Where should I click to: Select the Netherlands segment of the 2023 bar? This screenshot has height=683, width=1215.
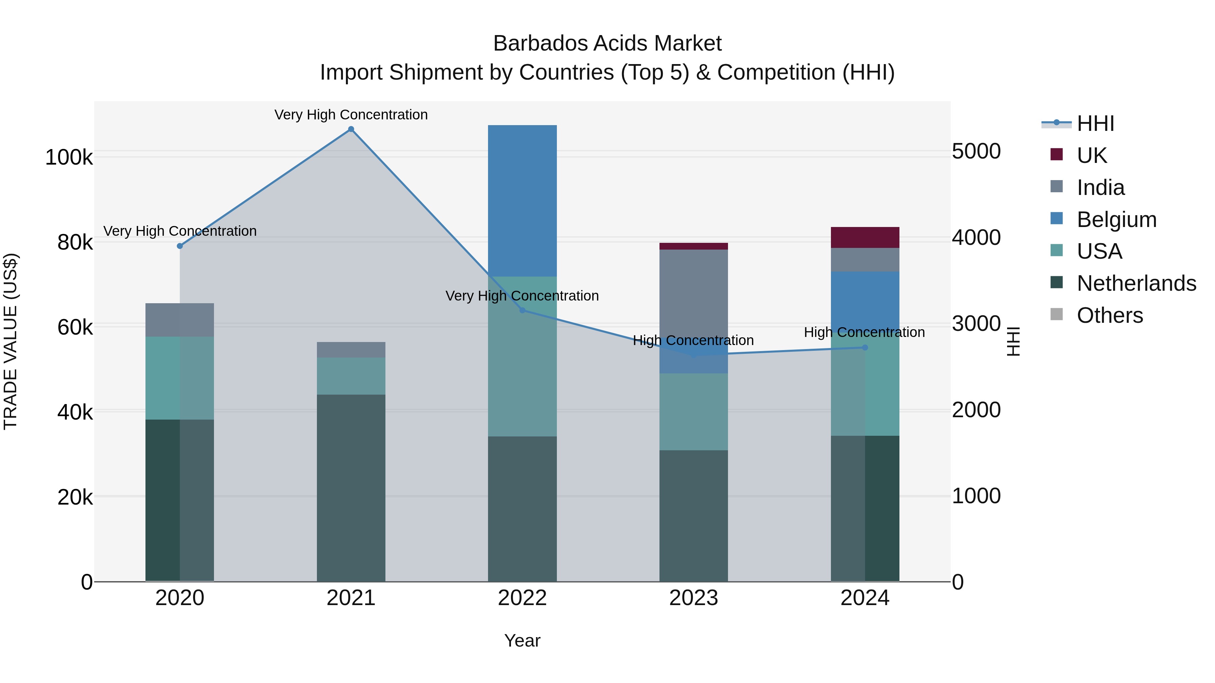(x=693, y=516)
